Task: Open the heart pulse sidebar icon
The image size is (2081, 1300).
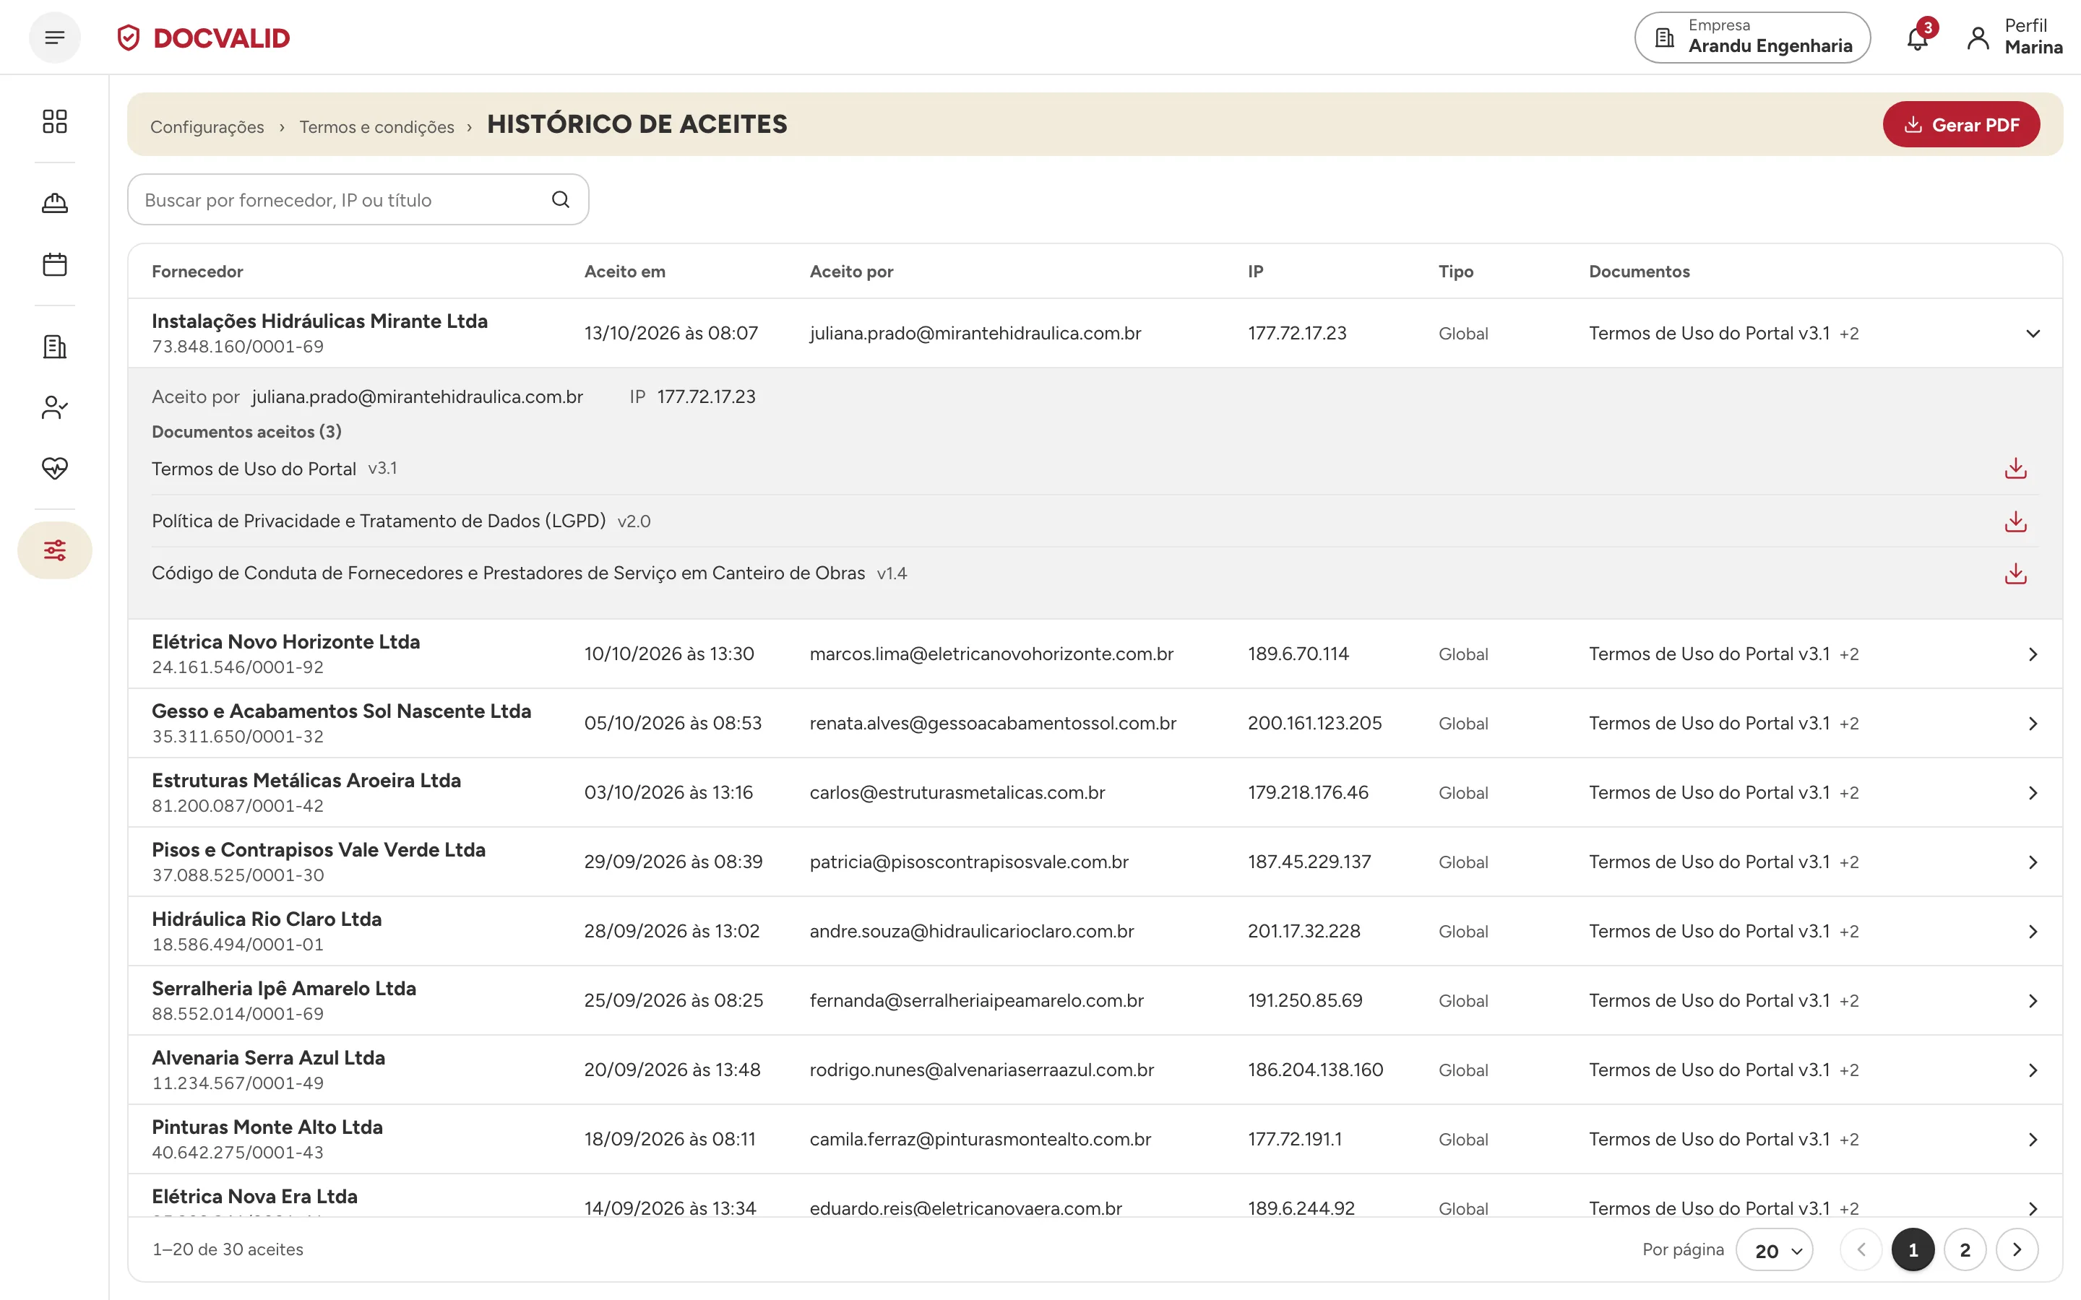Action: pyautogui.click(x=55, y=468)
